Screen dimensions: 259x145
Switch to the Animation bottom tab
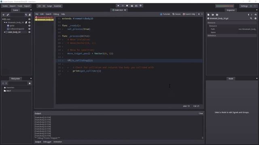coord(57,142)
